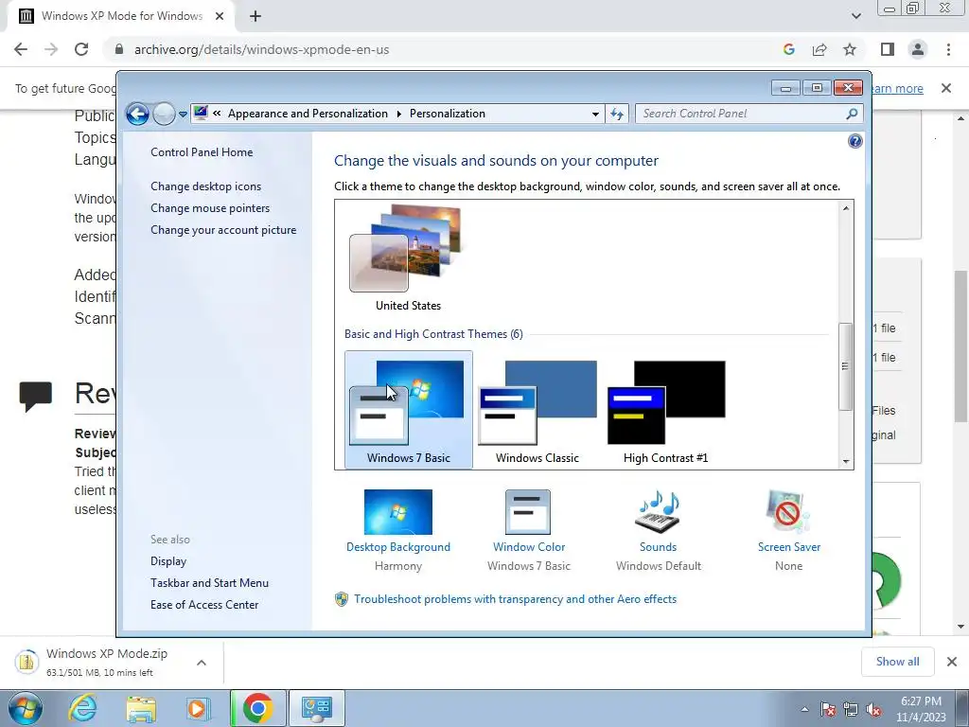Close the Chrome downloads bar
This screenshot has height=727, width=969.
point(952,662)
